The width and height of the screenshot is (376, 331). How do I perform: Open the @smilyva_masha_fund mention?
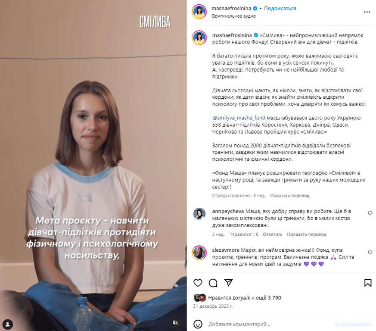239,118
